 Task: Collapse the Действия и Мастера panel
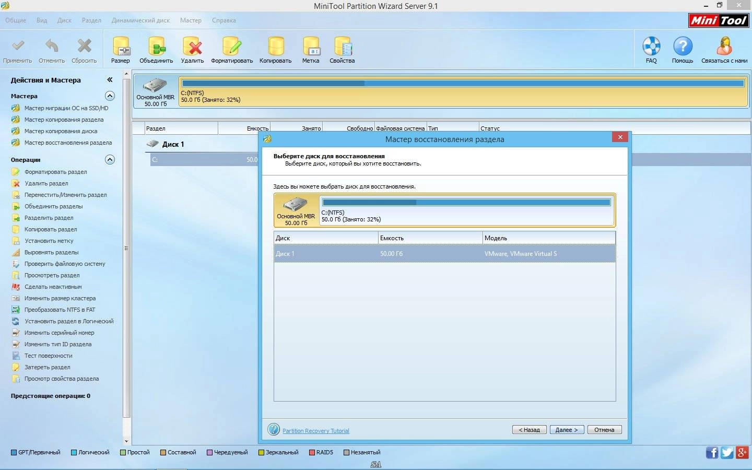pos(110,80)
